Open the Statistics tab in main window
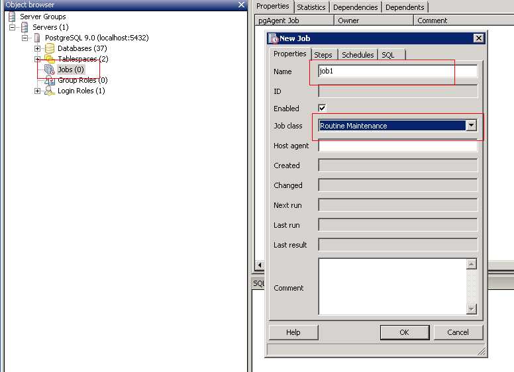 (x=311, y=7)
